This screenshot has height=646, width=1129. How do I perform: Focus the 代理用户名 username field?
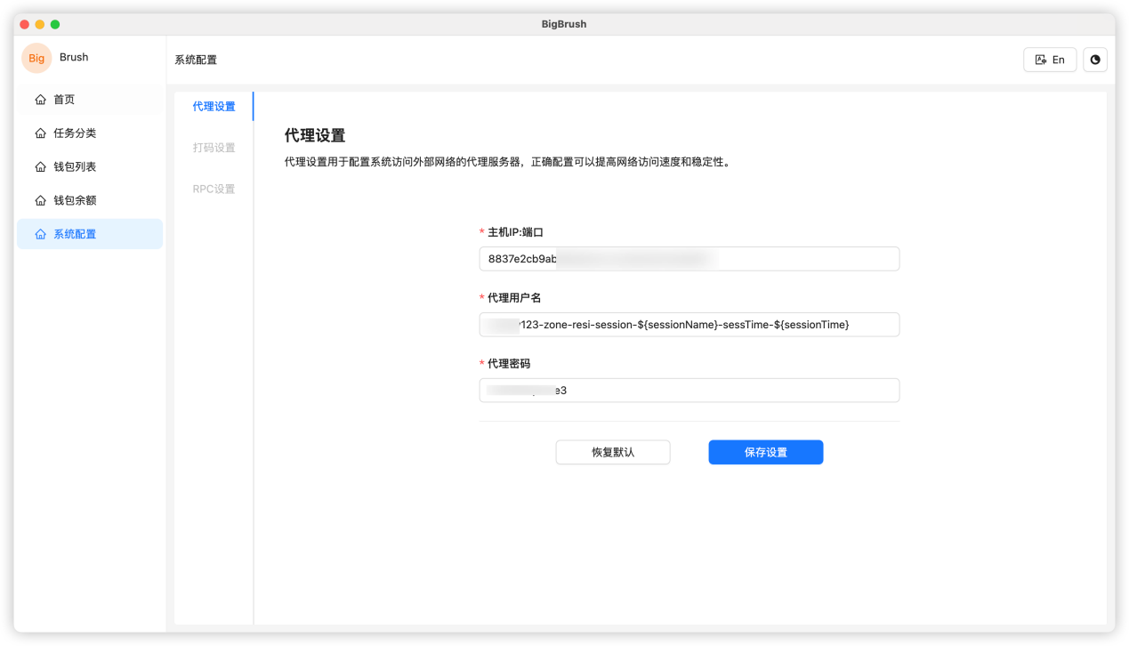point(689,324)
